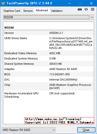Click the UMD Driver Name label
The image size is (97, 134).
click(15, 38)
